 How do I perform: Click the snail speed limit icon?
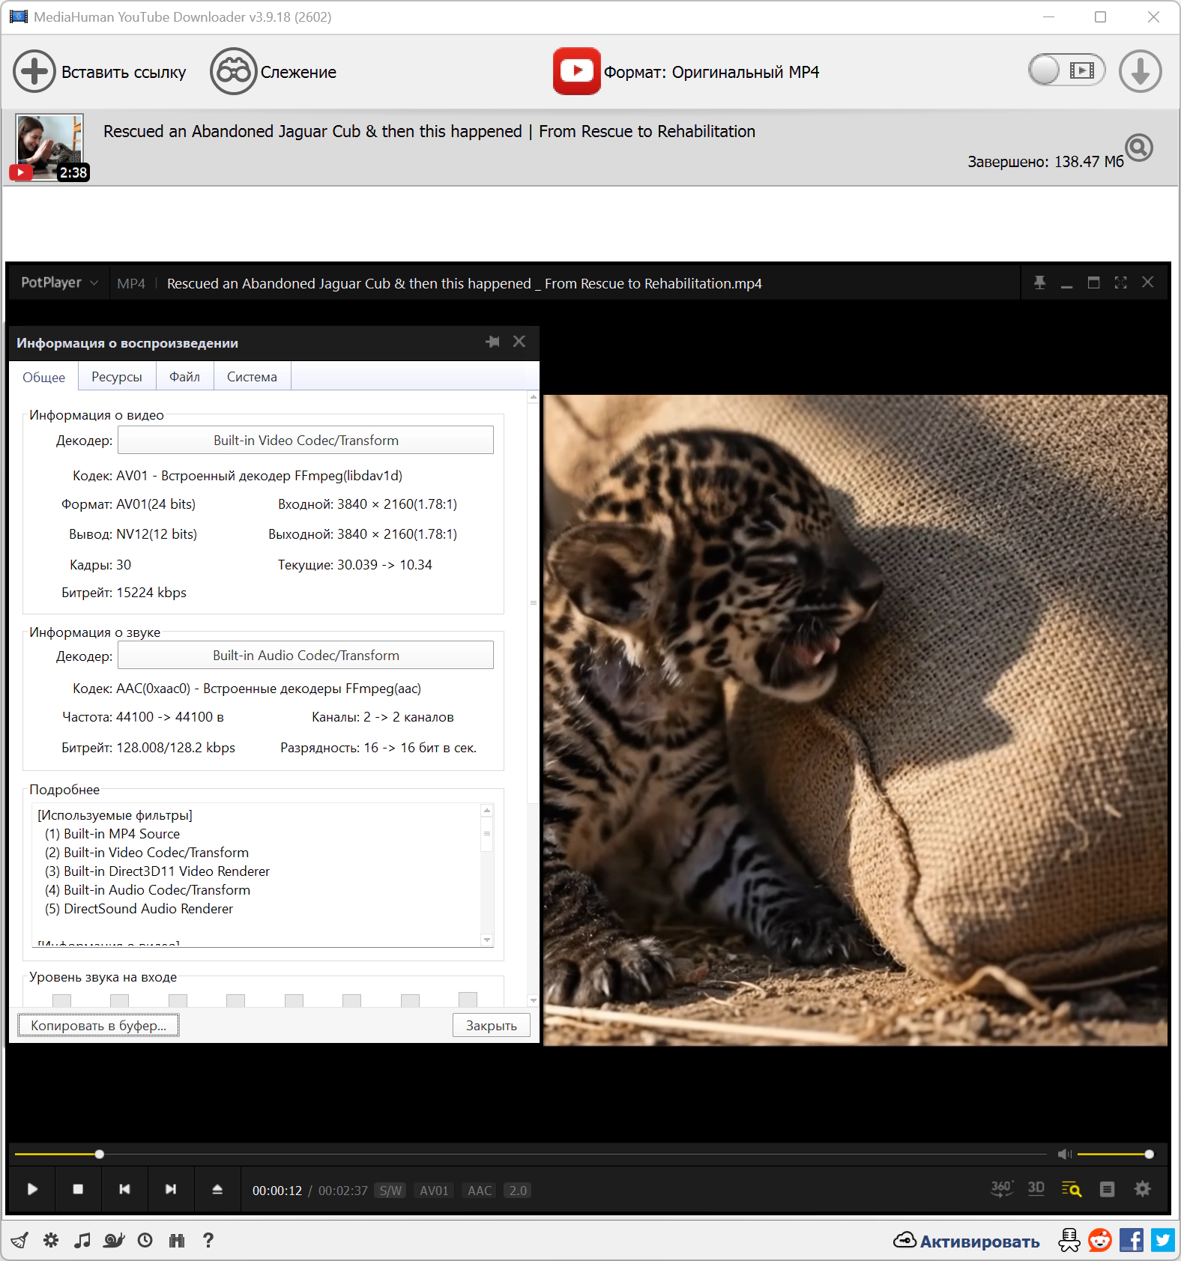click(x=113, y=1240)
